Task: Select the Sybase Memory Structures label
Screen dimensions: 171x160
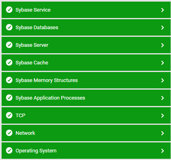Action: click(x=47, y=80)
